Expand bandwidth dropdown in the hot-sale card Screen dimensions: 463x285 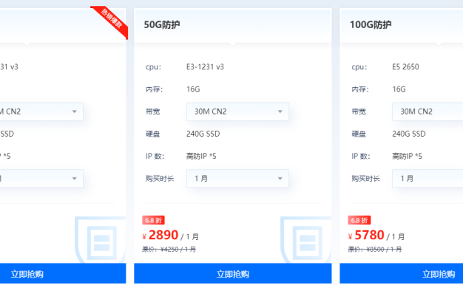41,111
